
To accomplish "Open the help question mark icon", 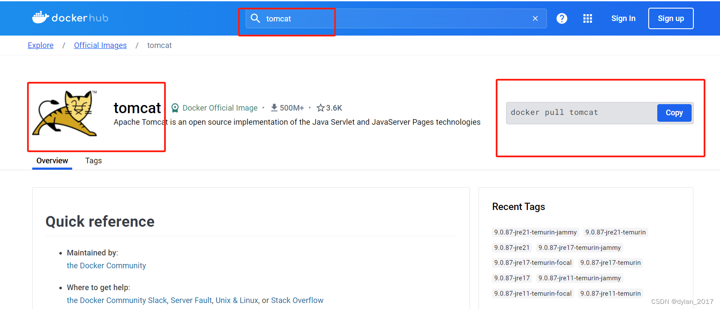I will (x=562, y=18).
